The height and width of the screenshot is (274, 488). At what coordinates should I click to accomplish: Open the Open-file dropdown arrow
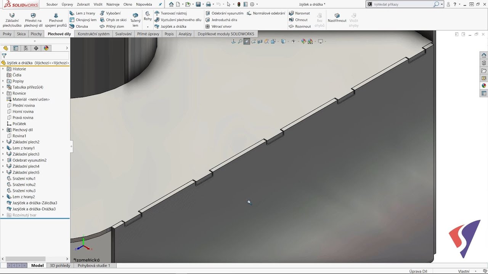pyautogui.click(x=193, y=5)
